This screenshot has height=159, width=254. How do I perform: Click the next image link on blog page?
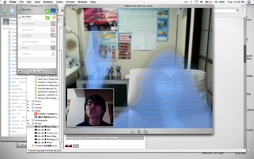point(113,137)
